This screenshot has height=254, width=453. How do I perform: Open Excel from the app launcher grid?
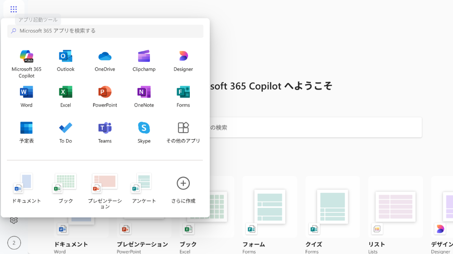[66, 97]
